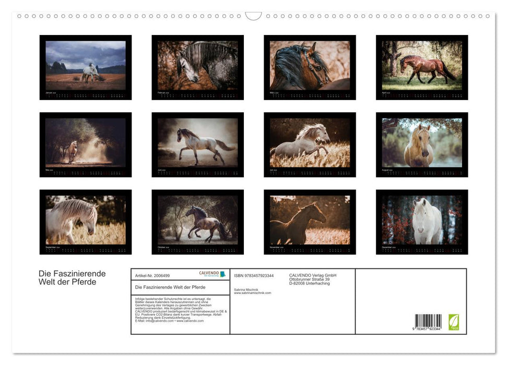This screenshot has width=507, height=365.
Task: Click the CALVENDO logo in the info box
Action: click(212, 274)
